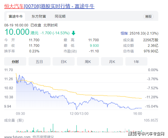Click the 最低 value 9.930

point(94,45)
